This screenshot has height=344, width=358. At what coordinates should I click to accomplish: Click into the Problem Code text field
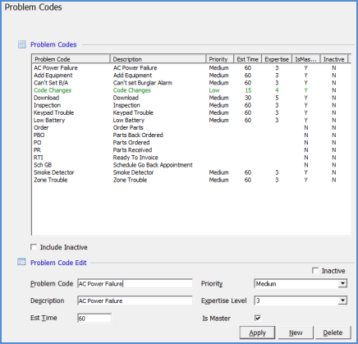click(x=135, y=283)
